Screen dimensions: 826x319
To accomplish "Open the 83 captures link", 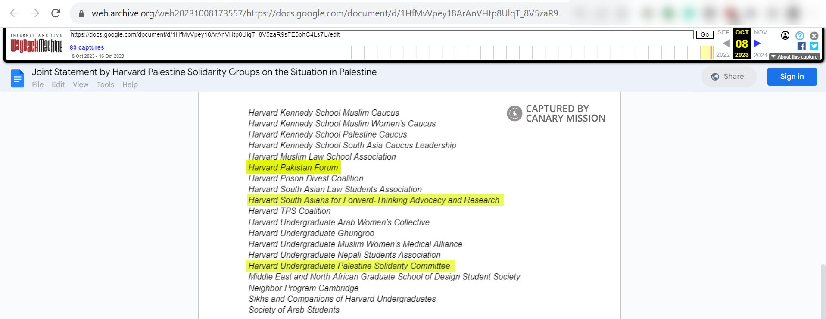I will (x=87, y=47).
